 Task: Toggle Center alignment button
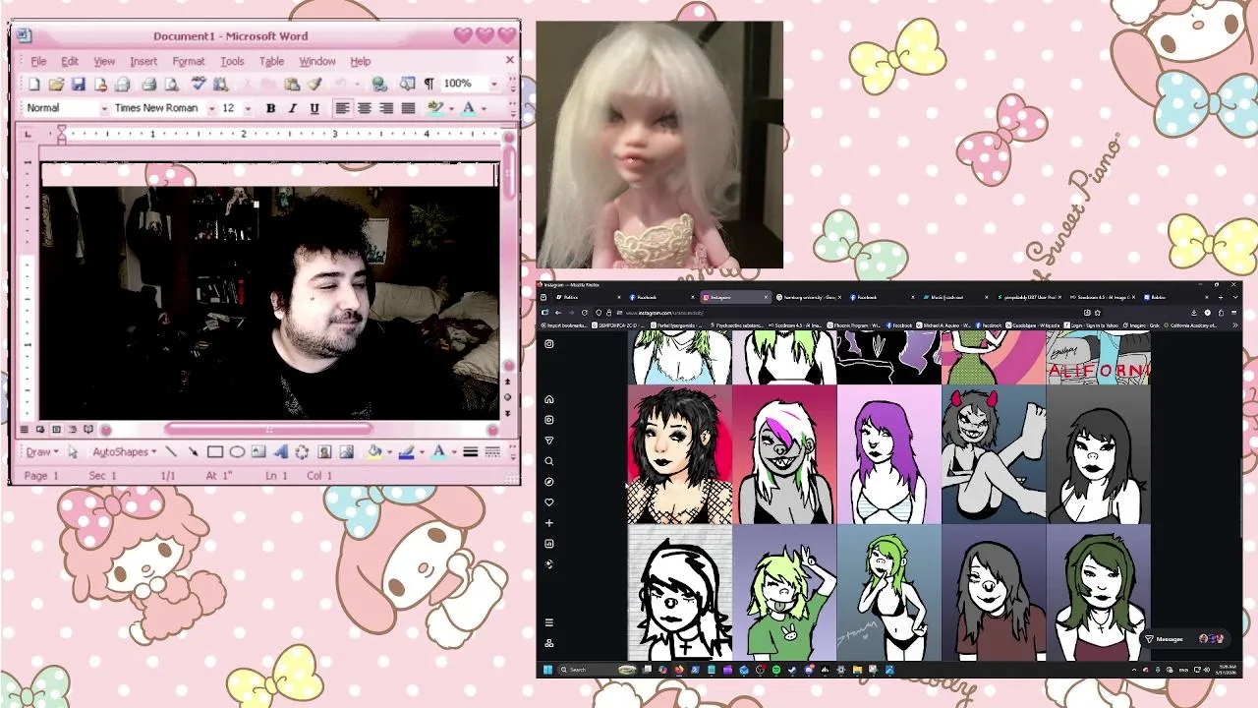[x=365, y=108]
